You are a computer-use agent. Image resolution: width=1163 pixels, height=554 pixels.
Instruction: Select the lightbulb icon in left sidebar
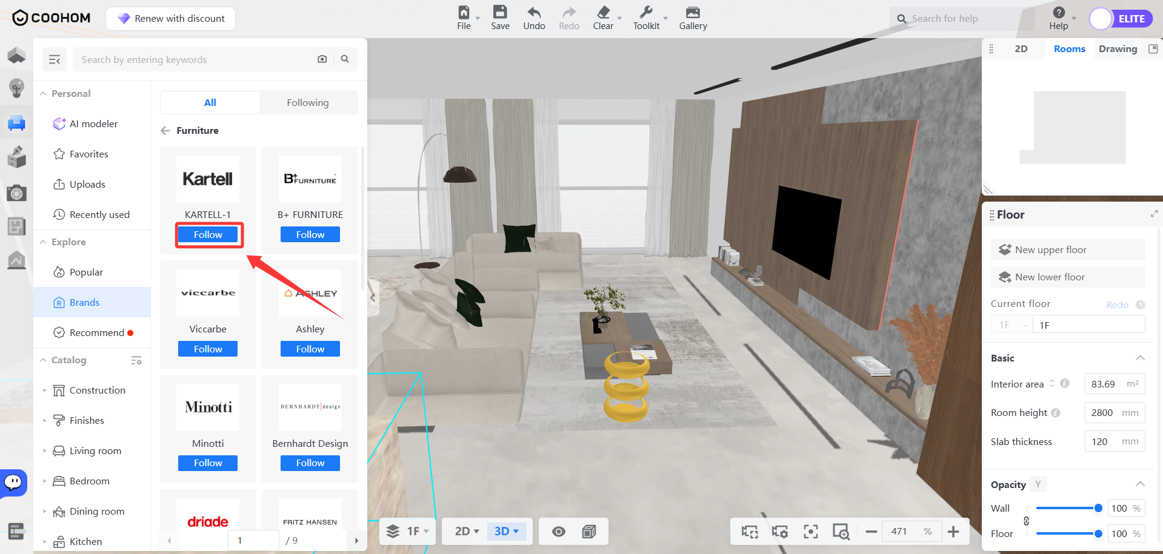(x=16, y=88)
